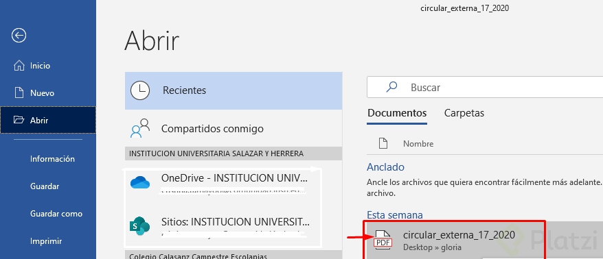
Task: Switch to the Carpetas tab
Action: pos(464,113)
